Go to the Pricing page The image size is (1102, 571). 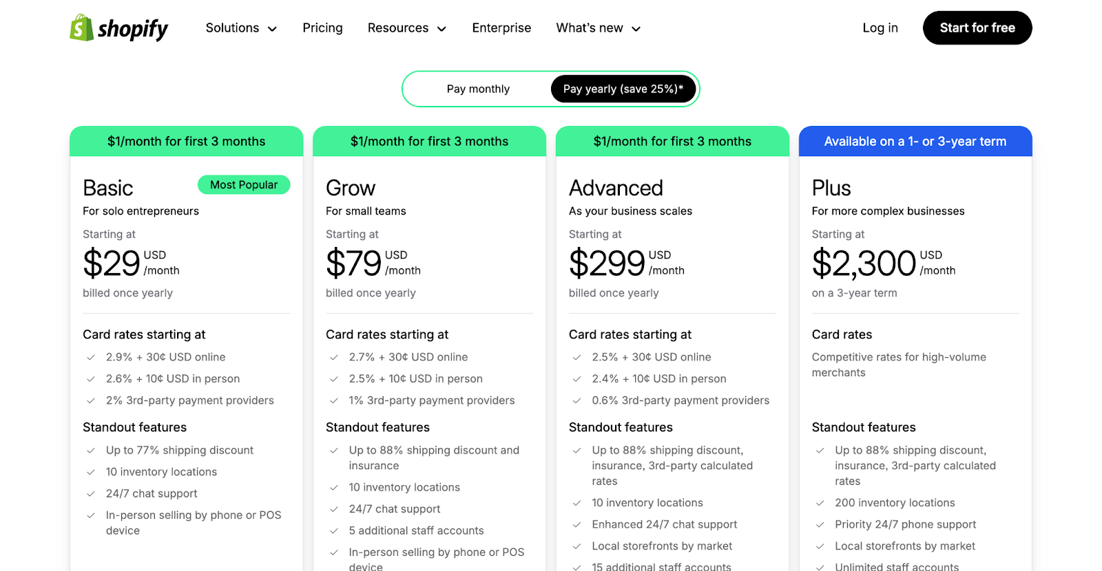tap(322, 28)
